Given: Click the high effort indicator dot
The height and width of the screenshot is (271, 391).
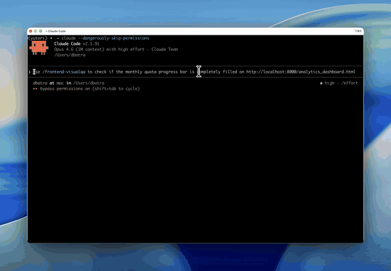Looking at the screenshot, I should click(x=321, y=83).
